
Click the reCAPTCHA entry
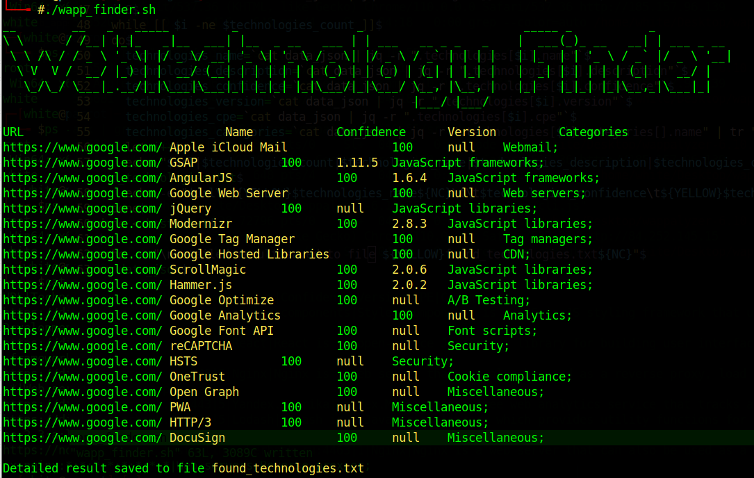200,346
